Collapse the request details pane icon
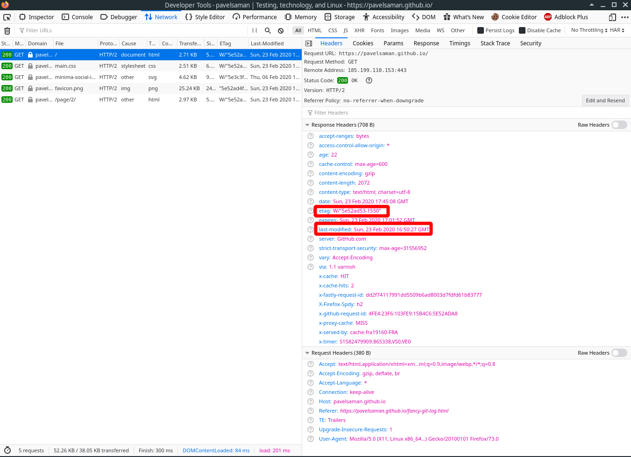The height and width of the screenshot is (457, 631). (309, 43)
